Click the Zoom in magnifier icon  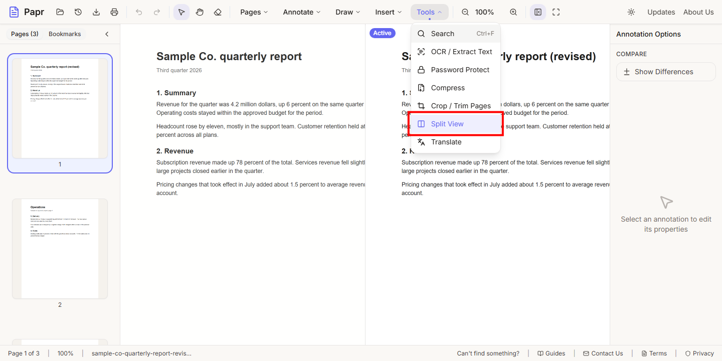(513, 12)
